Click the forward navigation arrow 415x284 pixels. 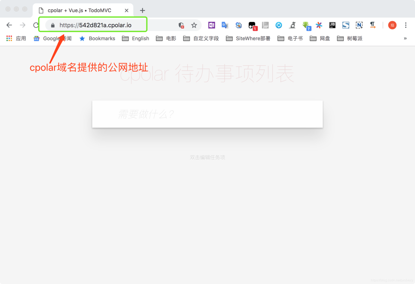(23, 25)
